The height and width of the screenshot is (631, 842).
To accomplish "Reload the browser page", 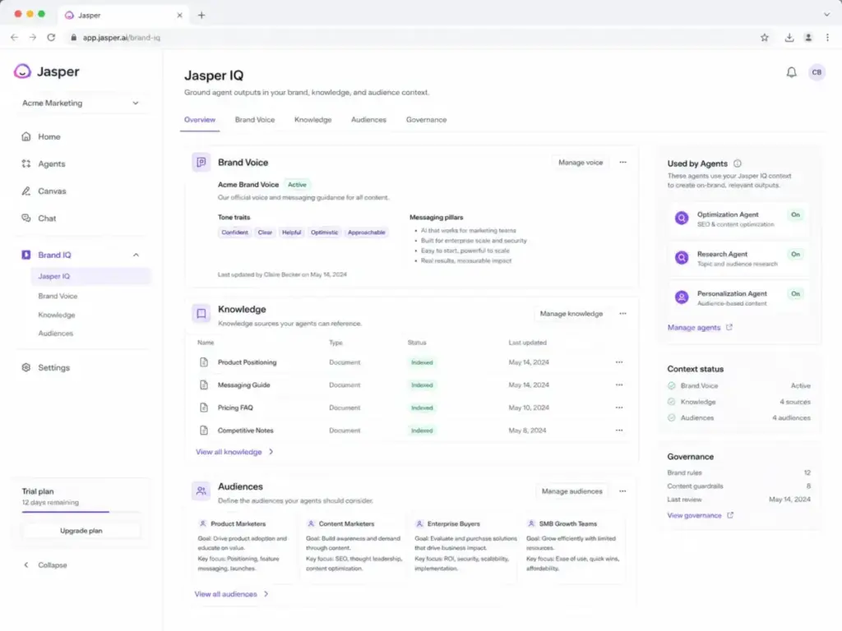I will click(51, 38).
